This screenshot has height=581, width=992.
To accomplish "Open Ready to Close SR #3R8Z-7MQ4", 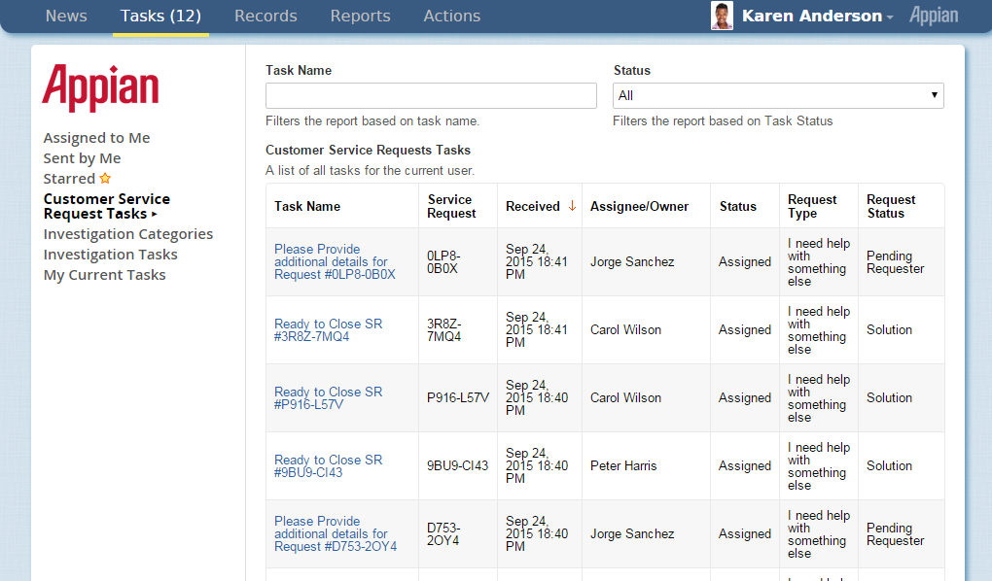I will click(x=329, y=330).
